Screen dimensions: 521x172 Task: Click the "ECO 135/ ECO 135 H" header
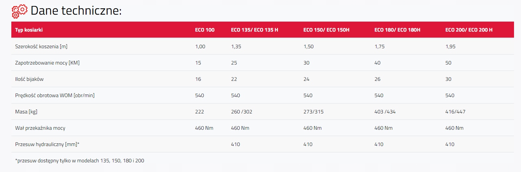(x=254, y=30)
